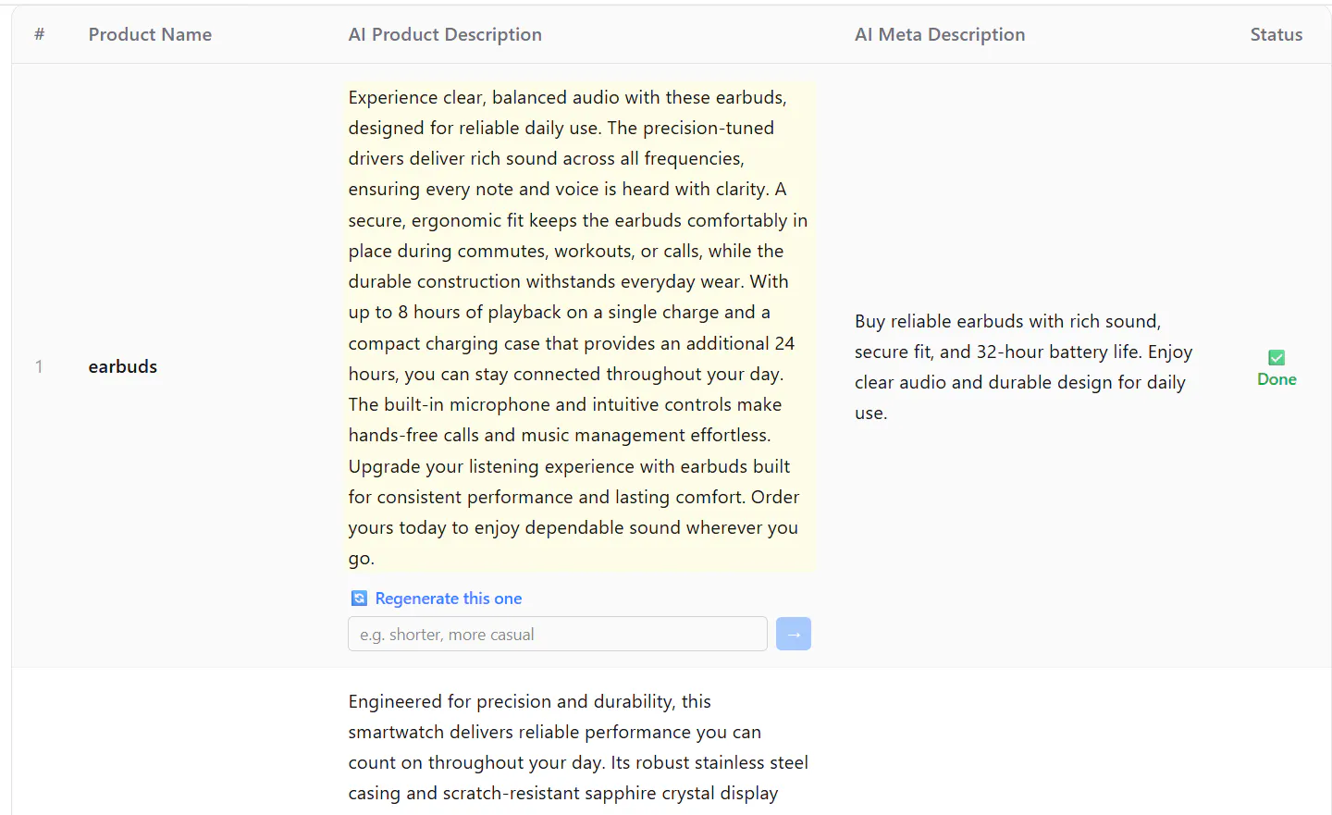This screenshot has height=815, width=1332.
Task: Click the earbuds highlighted product description text
Action: click(x=581, y=327)
